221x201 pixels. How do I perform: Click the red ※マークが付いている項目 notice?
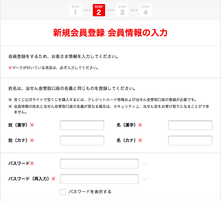pyautogui.click(x=53, y=68)
